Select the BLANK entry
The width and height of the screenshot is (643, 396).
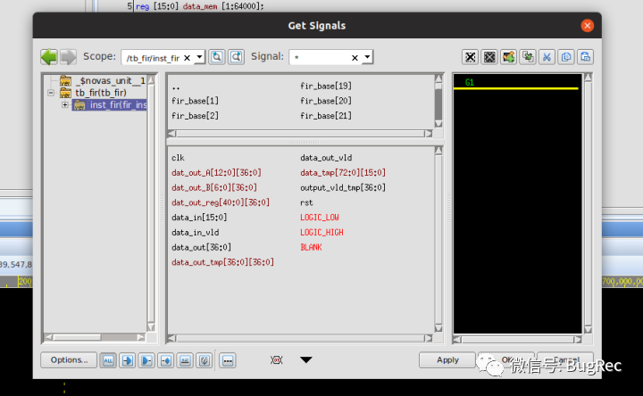(311, 247)
